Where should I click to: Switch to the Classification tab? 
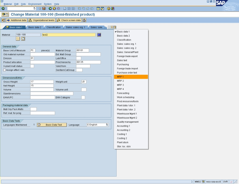[x=53, y=27]
